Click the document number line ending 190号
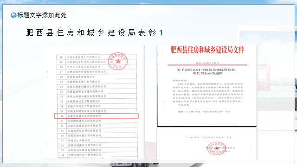 click(x=207, y=63)
